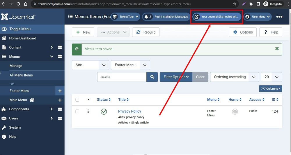Sort table by Title column
This screenshot has height=155, width=291.
pyautogui.click(x=123, y=100)
